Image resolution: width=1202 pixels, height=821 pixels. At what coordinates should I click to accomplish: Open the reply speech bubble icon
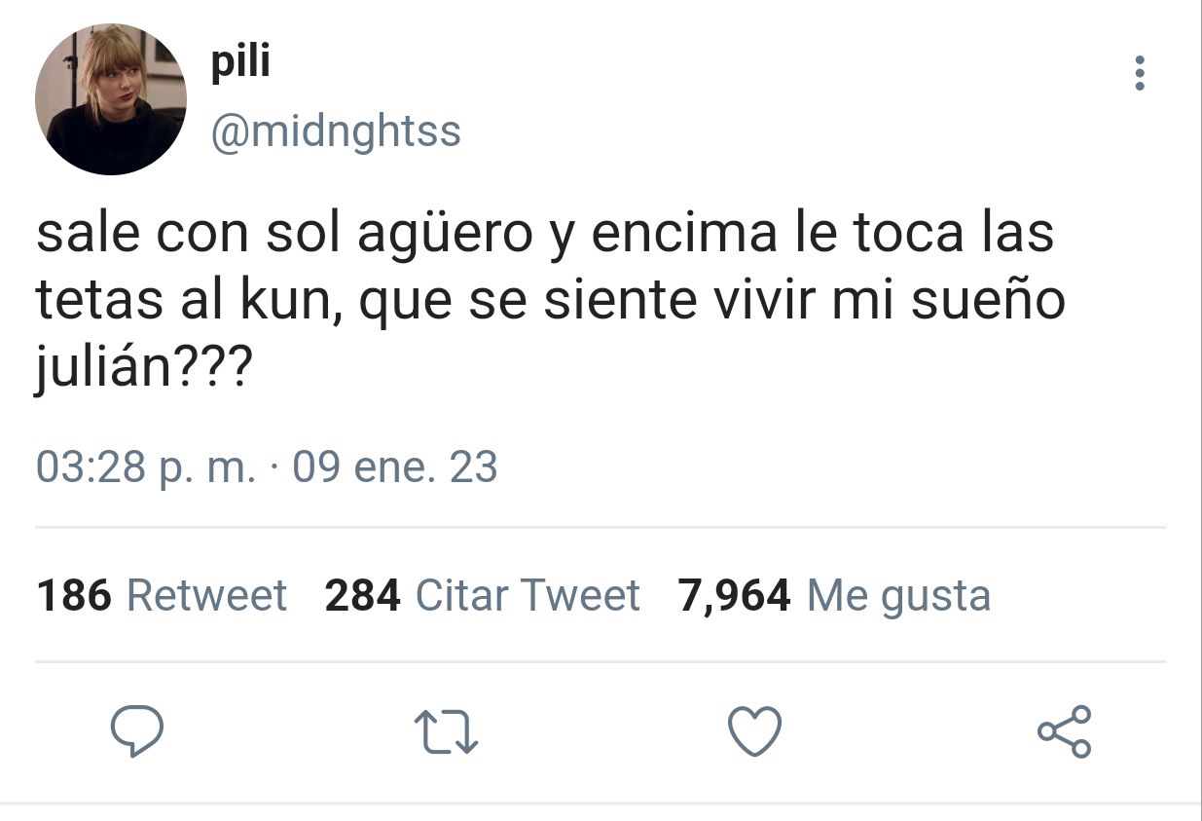(x=136, y=732)
